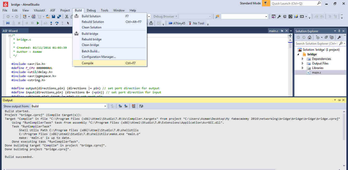Choose Clean Solution from Build menu
348x170 pixels.
click(110, 27)
